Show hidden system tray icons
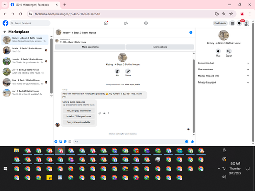This screenshot has height=191, width=255. click(219, 169)
